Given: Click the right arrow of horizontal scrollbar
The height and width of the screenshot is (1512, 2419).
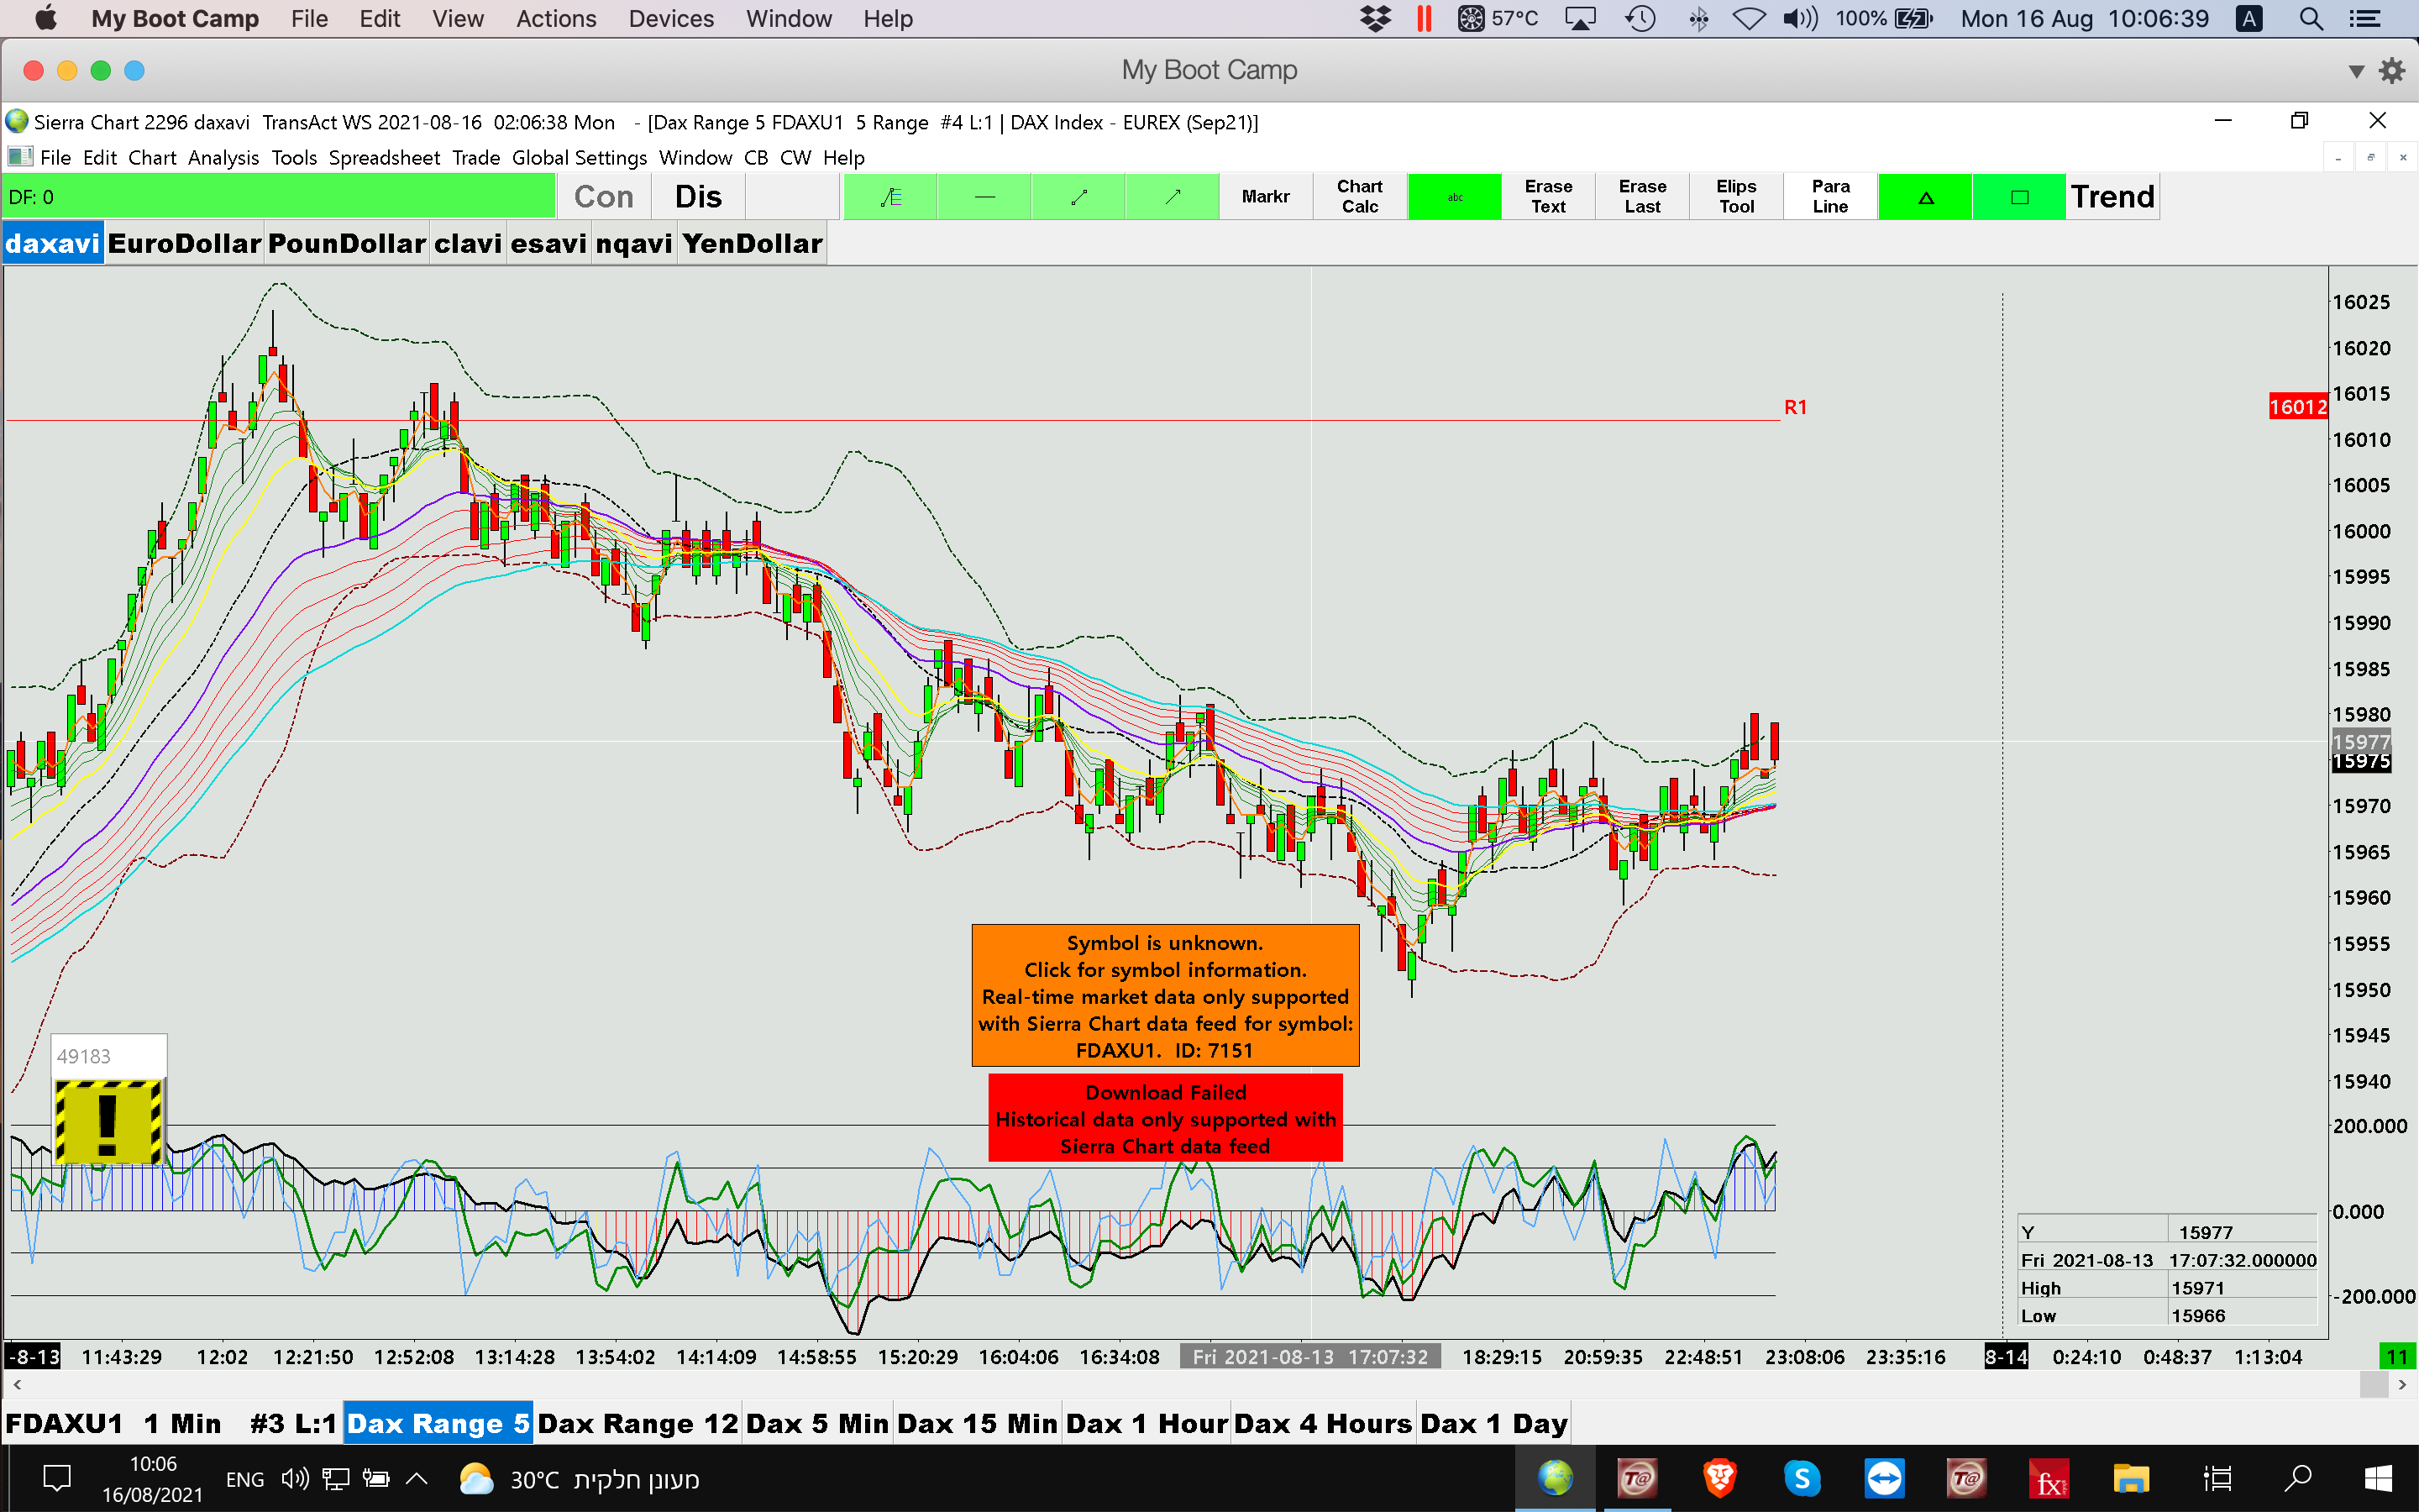Looking at the screenshot, I should click(2402, 1385).
